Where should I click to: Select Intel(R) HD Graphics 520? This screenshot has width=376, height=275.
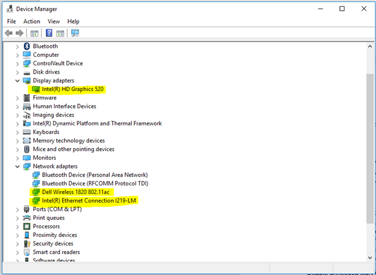tap(73, 89)
